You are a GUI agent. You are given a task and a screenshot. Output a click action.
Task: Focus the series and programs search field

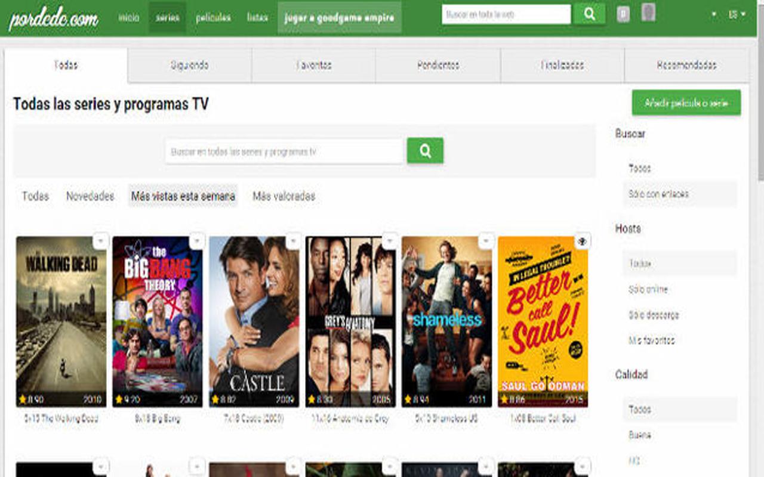tap(285, 151)
